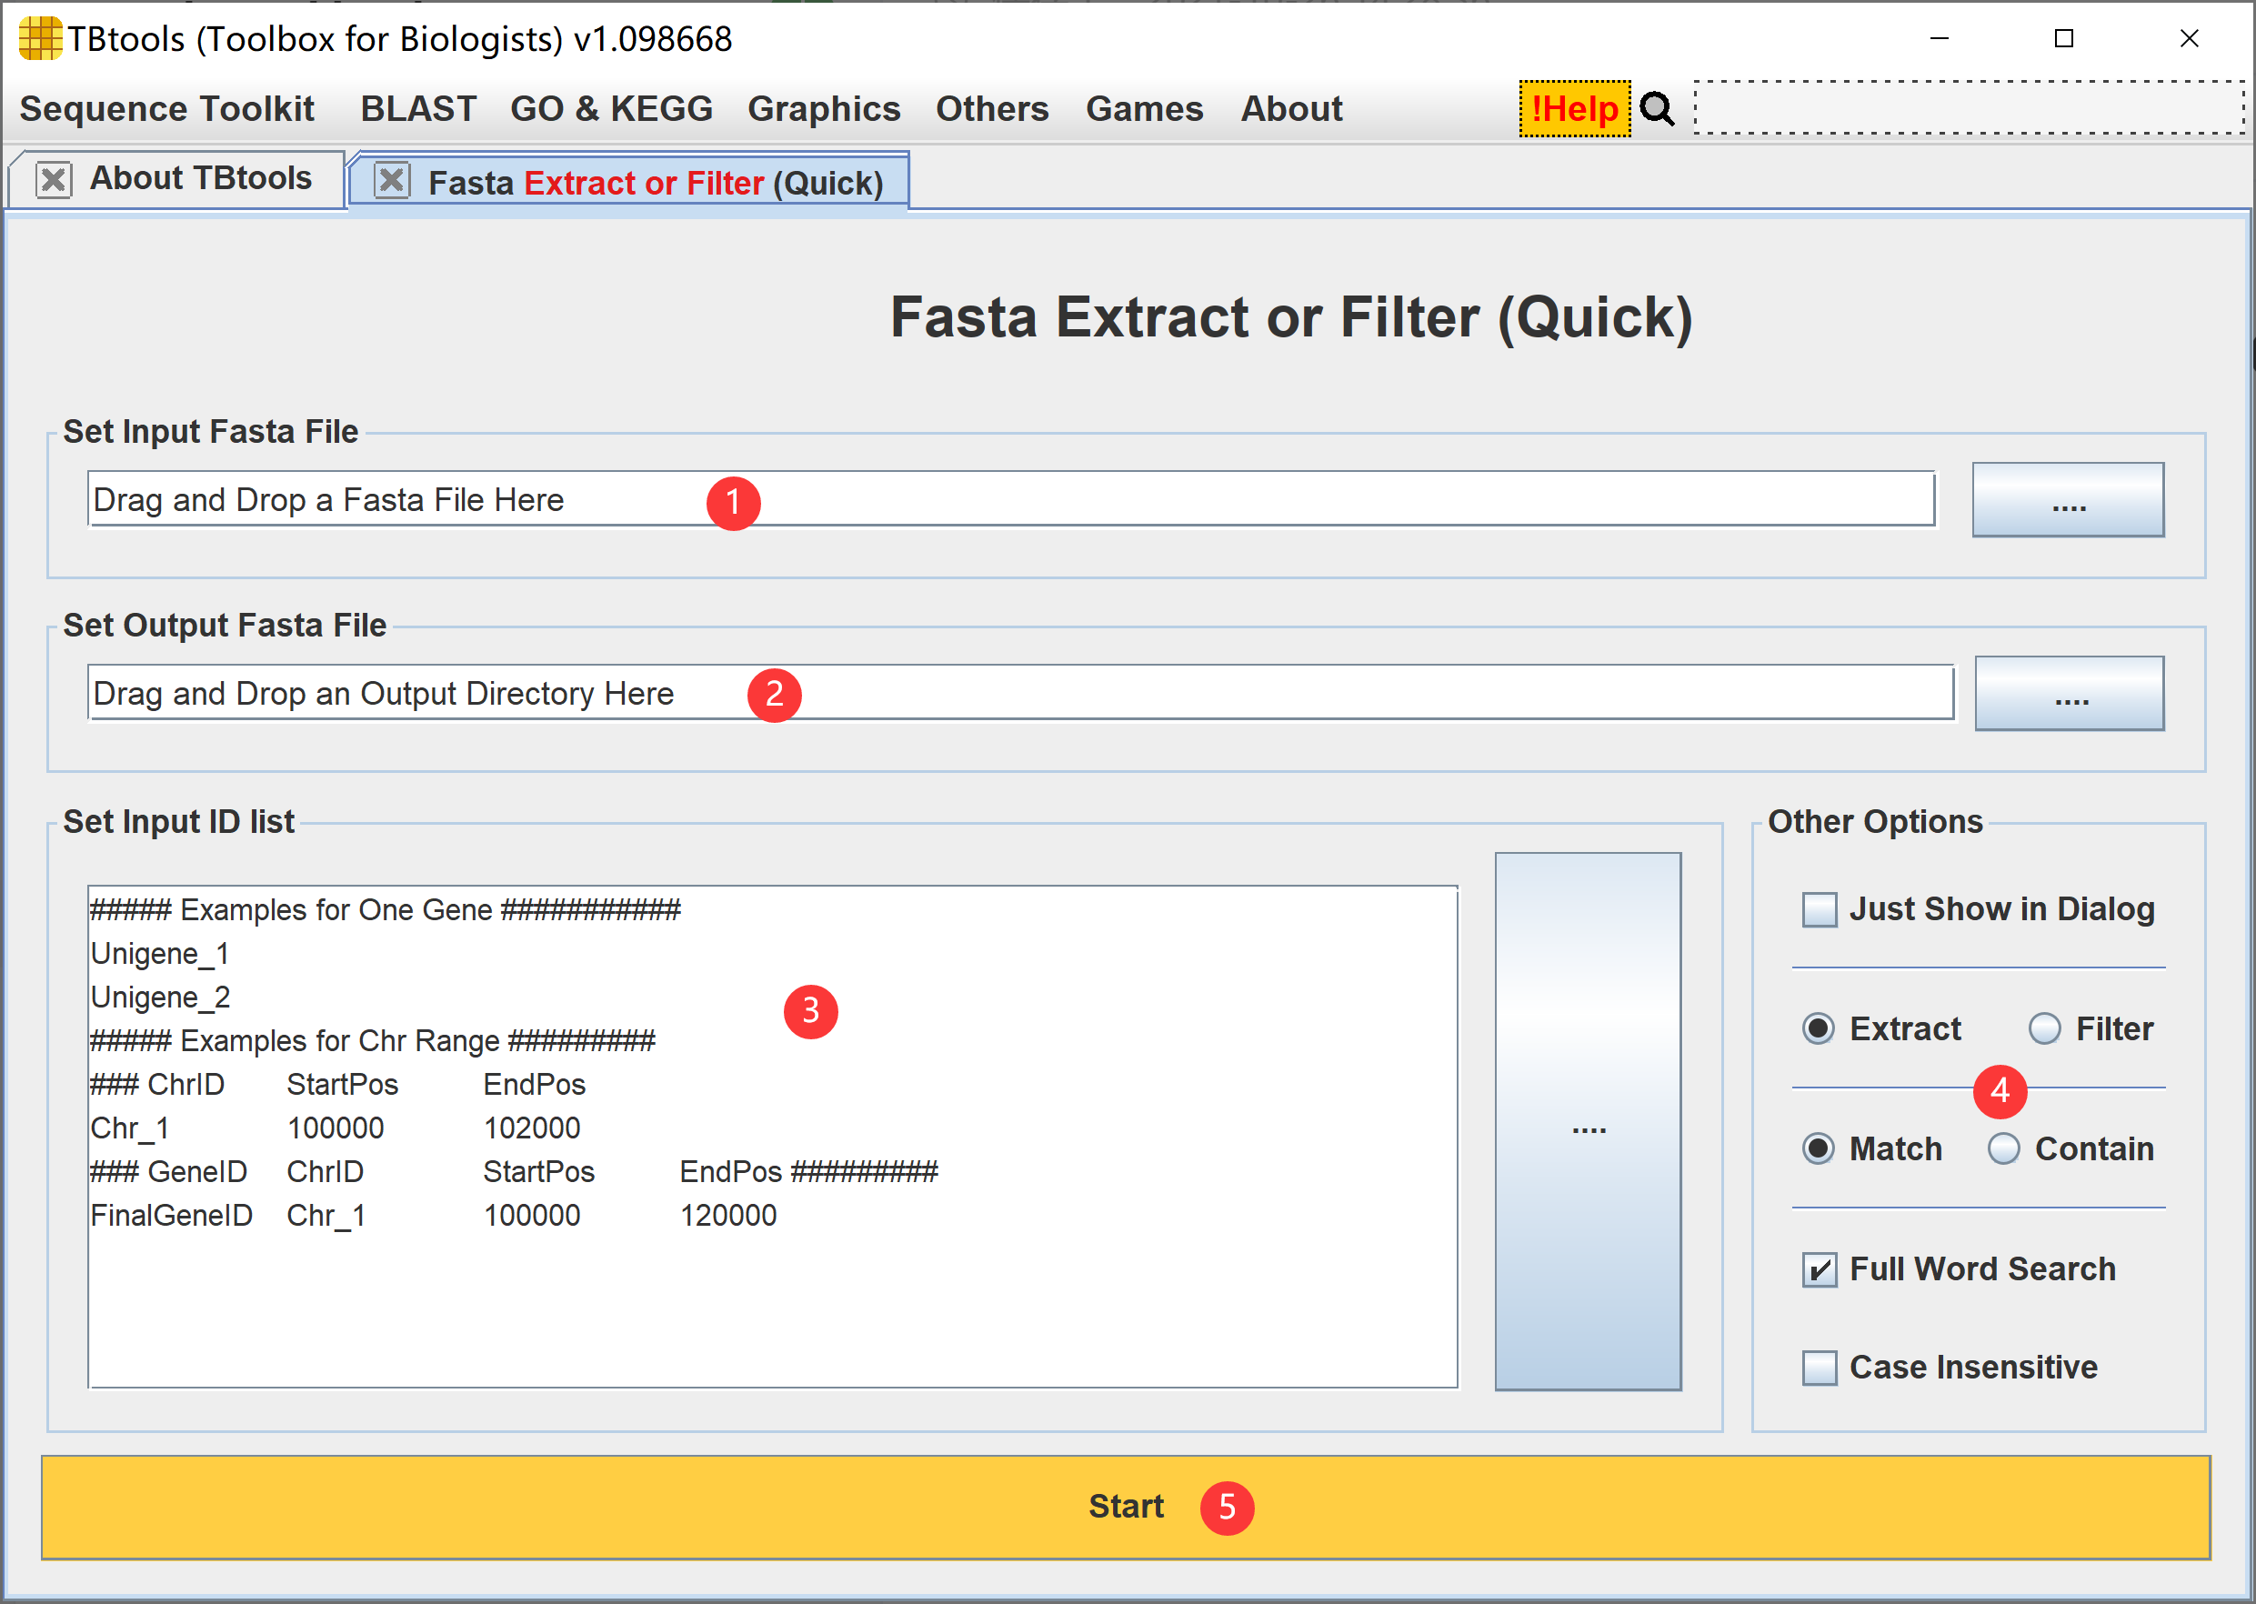Switch to the About TBtools tab

pyautogui.click(x=201, y=179)
